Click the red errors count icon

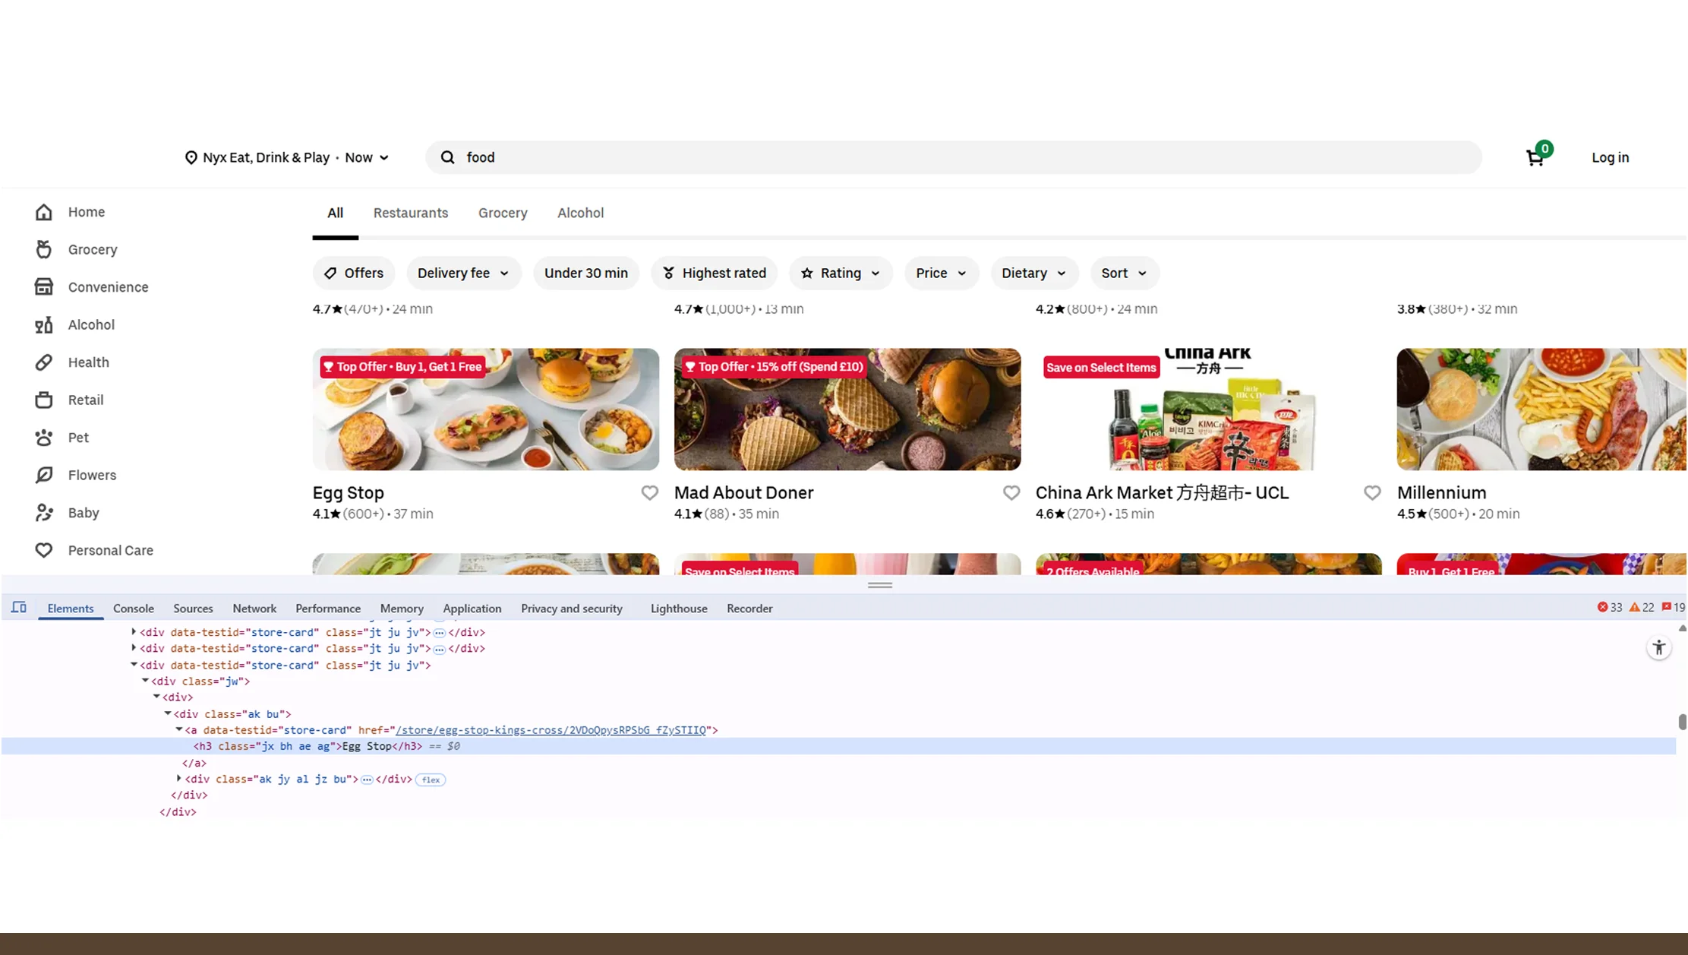pyautogui.click(x=1609, y=607)
